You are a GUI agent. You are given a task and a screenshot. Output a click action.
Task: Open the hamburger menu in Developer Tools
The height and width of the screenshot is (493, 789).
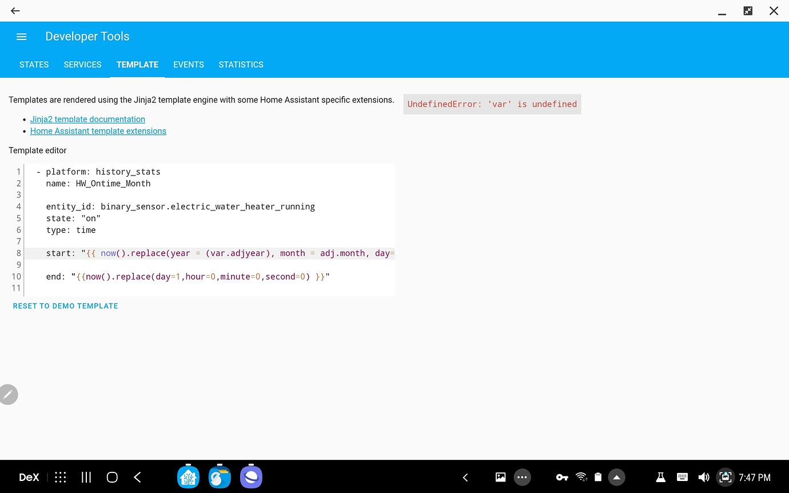[21, 36]
